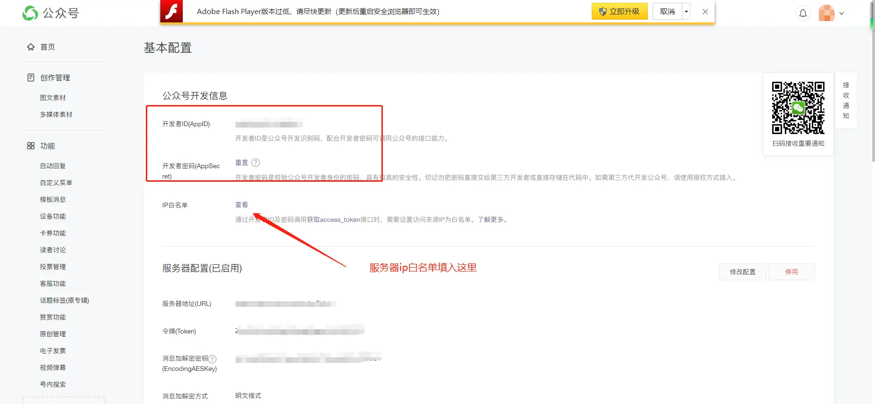This screenshot has width=875, height=404.
Task: Click 立即升级 upgrade button
Action: [619, 11]
